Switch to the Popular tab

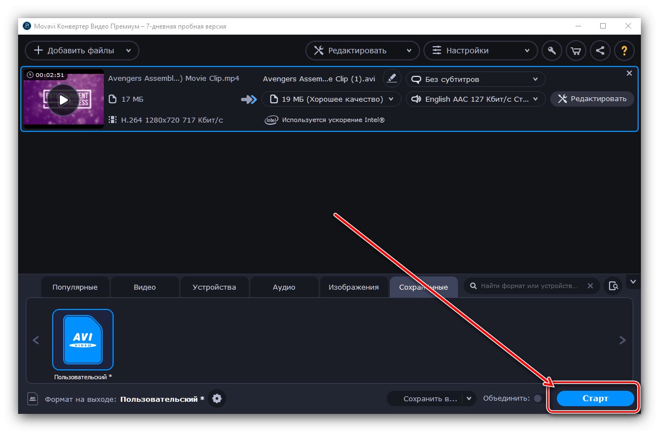pos(75,287)
